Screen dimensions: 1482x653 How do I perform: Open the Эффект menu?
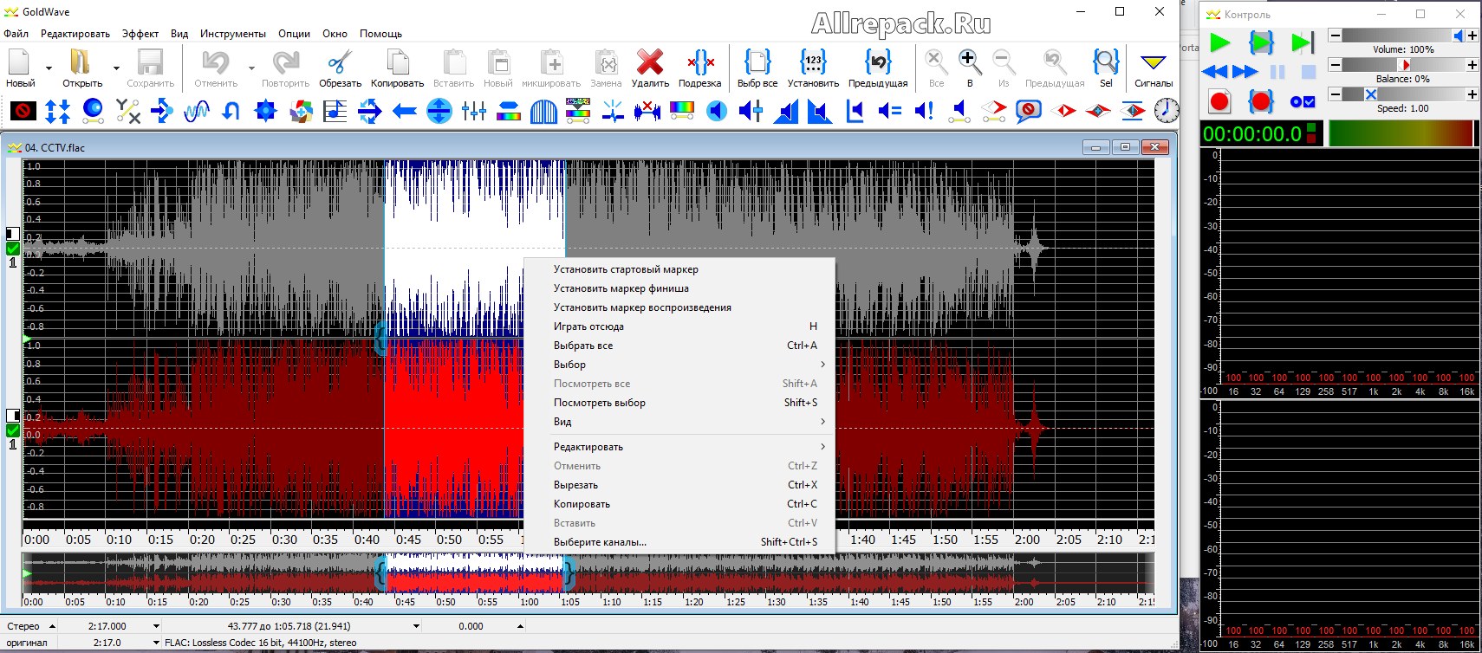click(140, 34)
